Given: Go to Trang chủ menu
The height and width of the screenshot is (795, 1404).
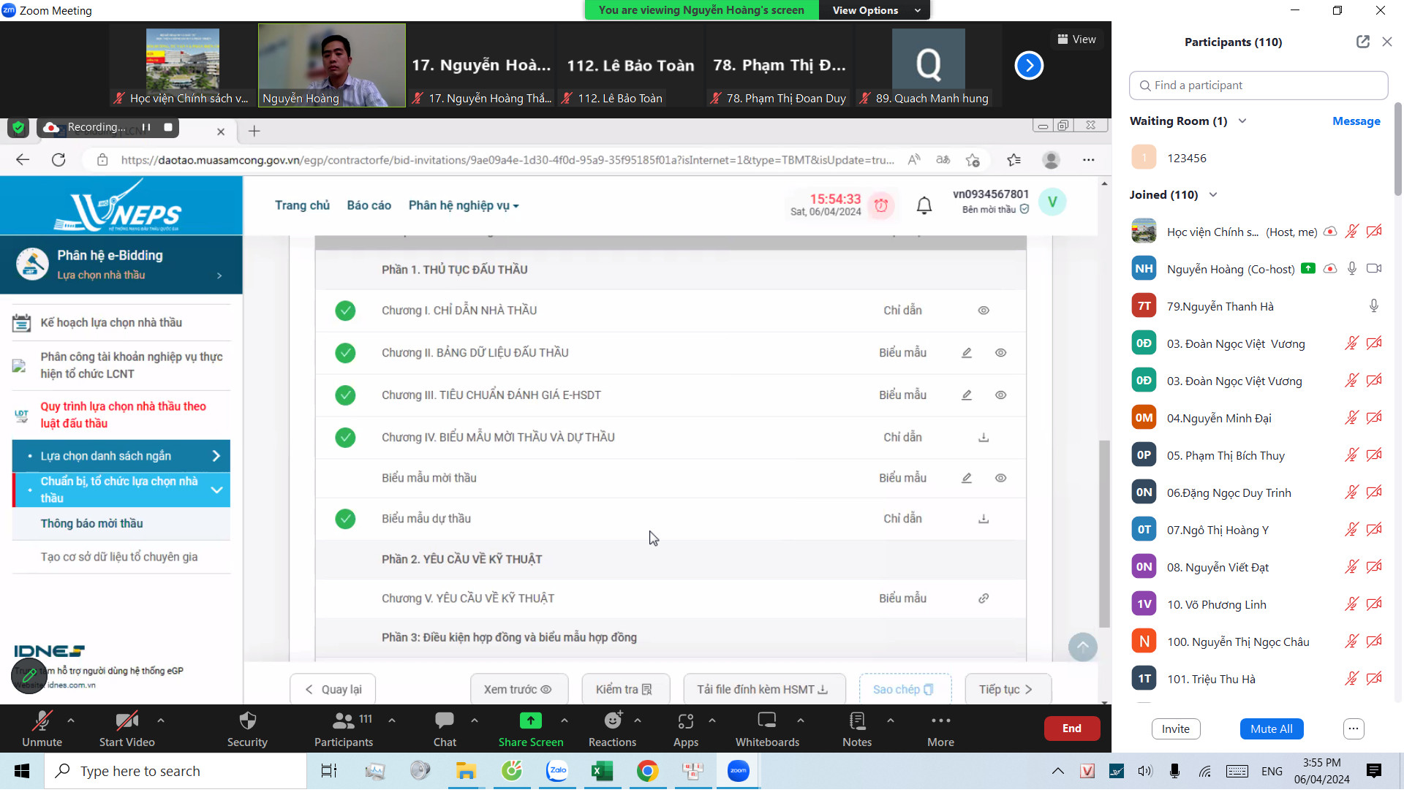Looking at the screenshot, I should tap(302, 205).
